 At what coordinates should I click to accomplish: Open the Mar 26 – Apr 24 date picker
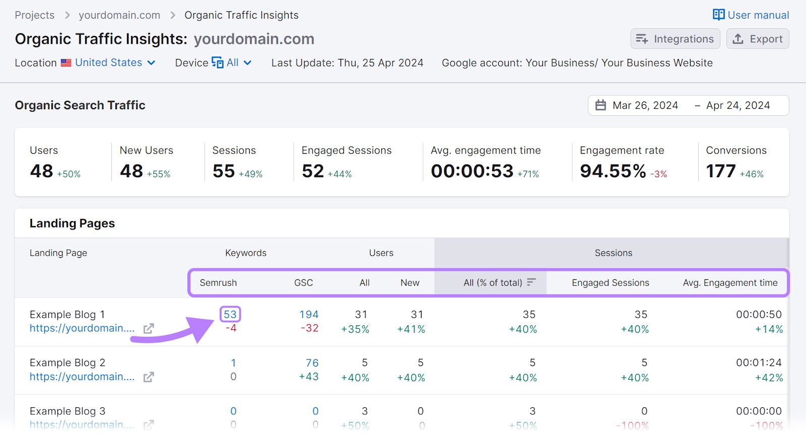pos(688,105)
